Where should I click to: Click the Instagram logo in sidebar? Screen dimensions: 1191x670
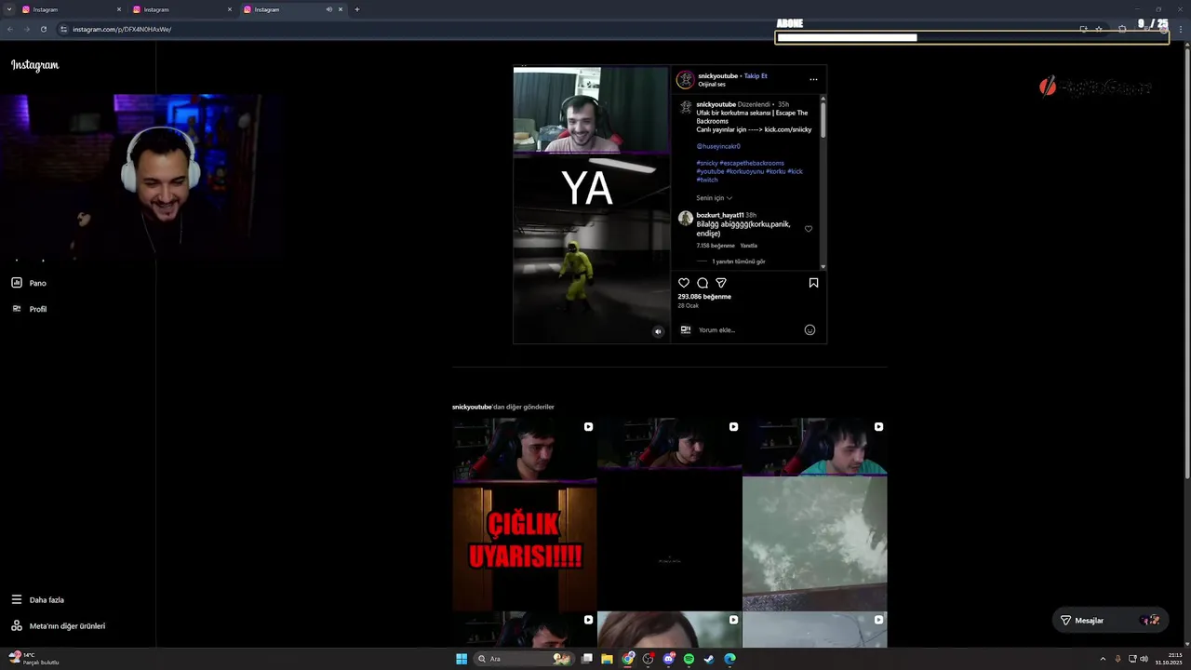coord(35,65)
